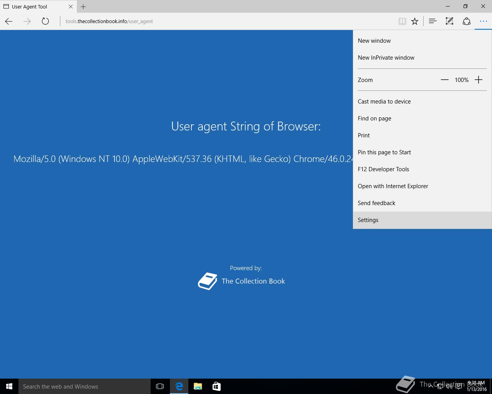The image size is (492, 394).
Task: Open F12 Developer Tools
Action: [x=422, y=169]
